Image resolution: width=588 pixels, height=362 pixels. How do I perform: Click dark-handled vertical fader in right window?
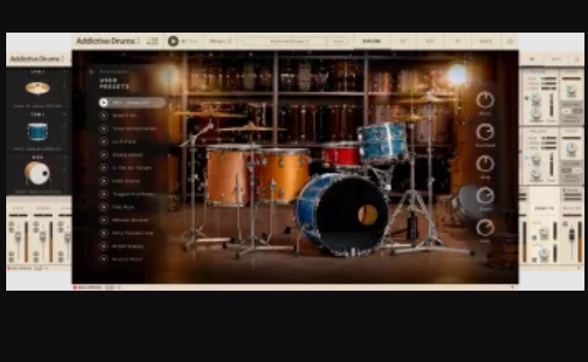(x=571, y=235)
